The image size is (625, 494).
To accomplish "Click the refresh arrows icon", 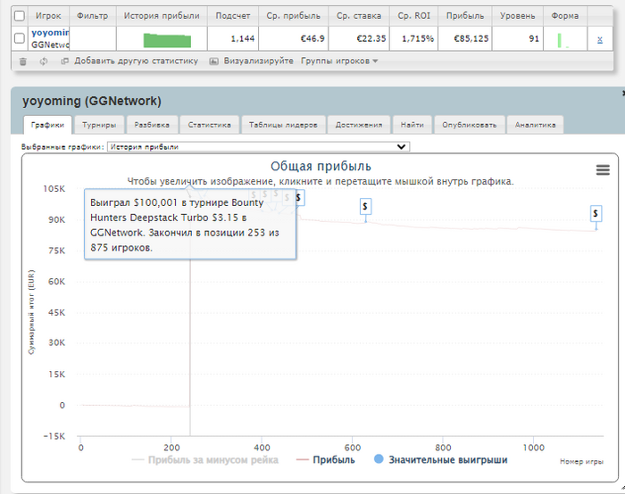I will [44, 62].
